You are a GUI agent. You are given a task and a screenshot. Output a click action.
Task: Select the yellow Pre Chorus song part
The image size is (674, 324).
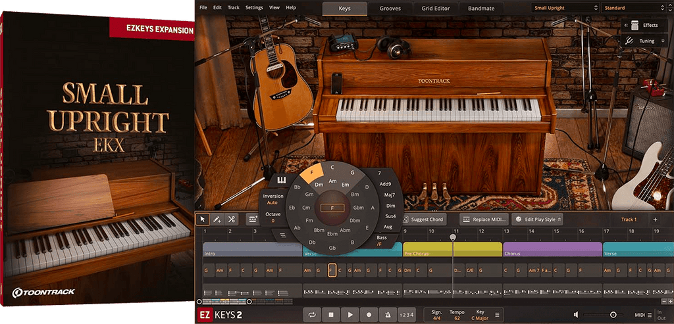pos(453,249)
